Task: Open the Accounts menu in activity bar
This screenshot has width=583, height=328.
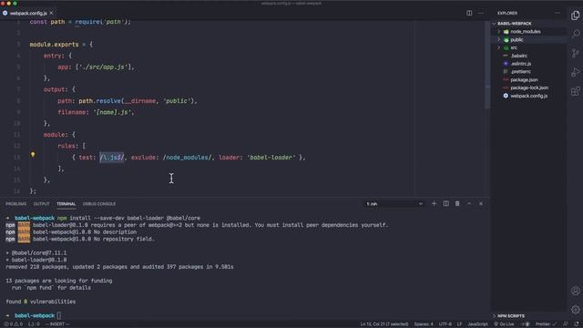Action: [x=575, y=291]
